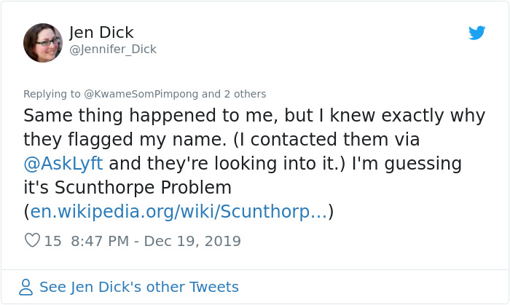Open the 8:47 PM timestamp

pyautogui.click(x=102, y=240)
